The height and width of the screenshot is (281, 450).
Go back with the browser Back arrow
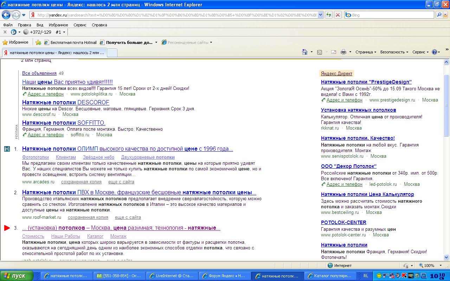tap(6, 15)
